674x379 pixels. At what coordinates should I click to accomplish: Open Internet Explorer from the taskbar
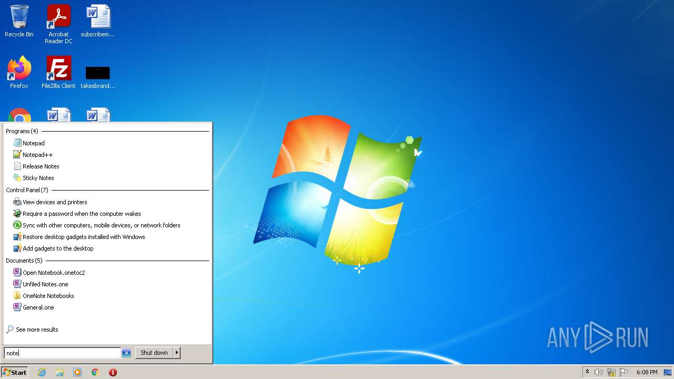(42, 372)
